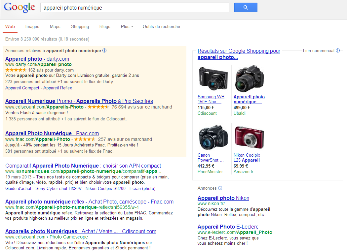The width and height of the screenshot is (347, 252).
Task: Click the Samsung WB 150F camera thumbnail
Action: [213, 79]
